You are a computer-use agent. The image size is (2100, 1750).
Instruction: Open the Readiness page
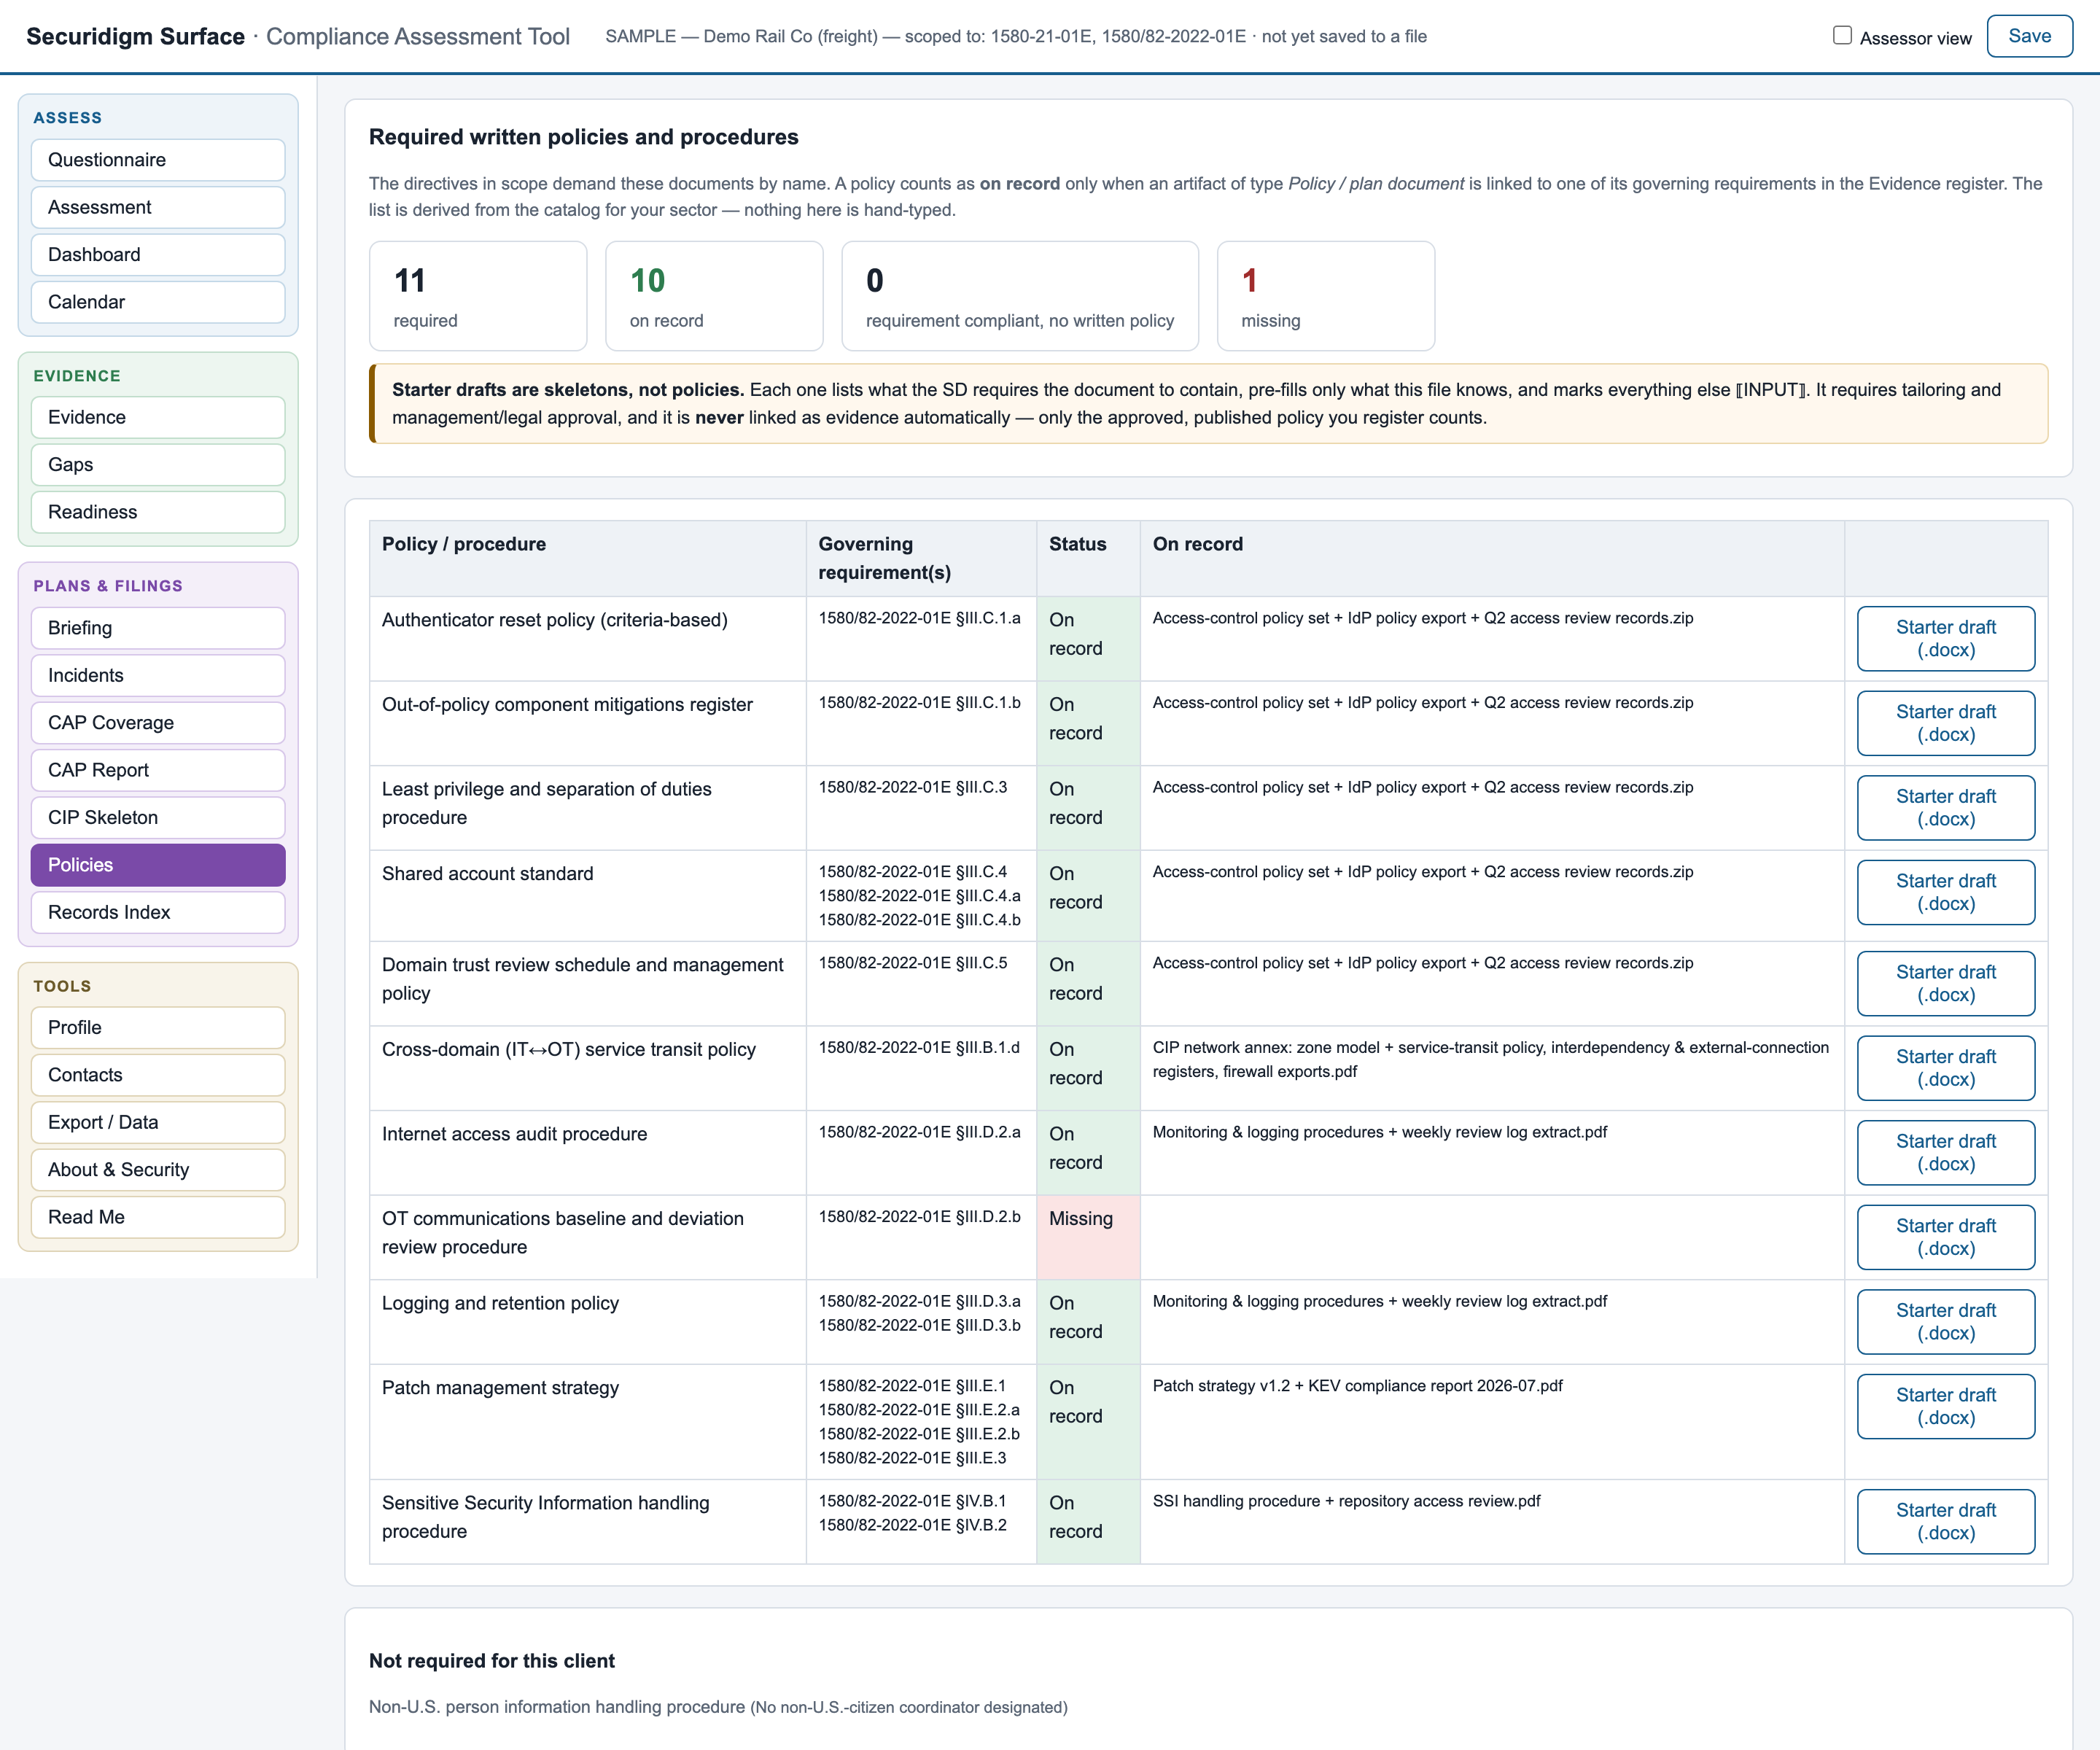[x=158, y=512]
